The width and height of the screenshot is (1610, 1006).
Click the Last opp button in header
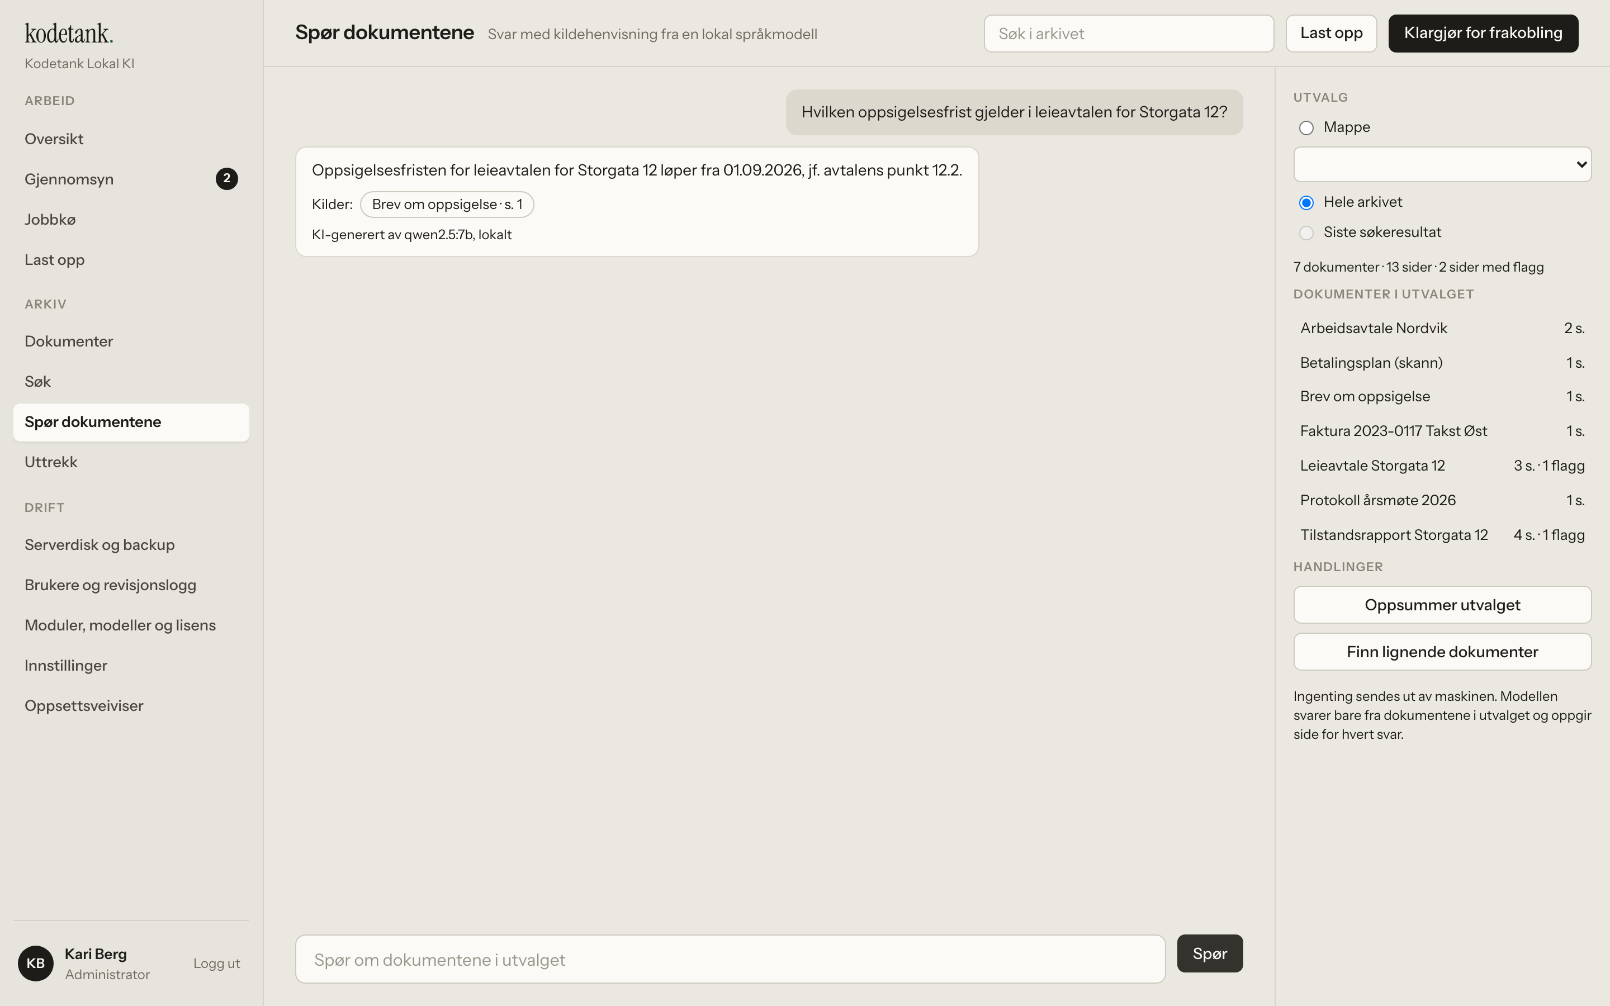(x=1330, y=34)
